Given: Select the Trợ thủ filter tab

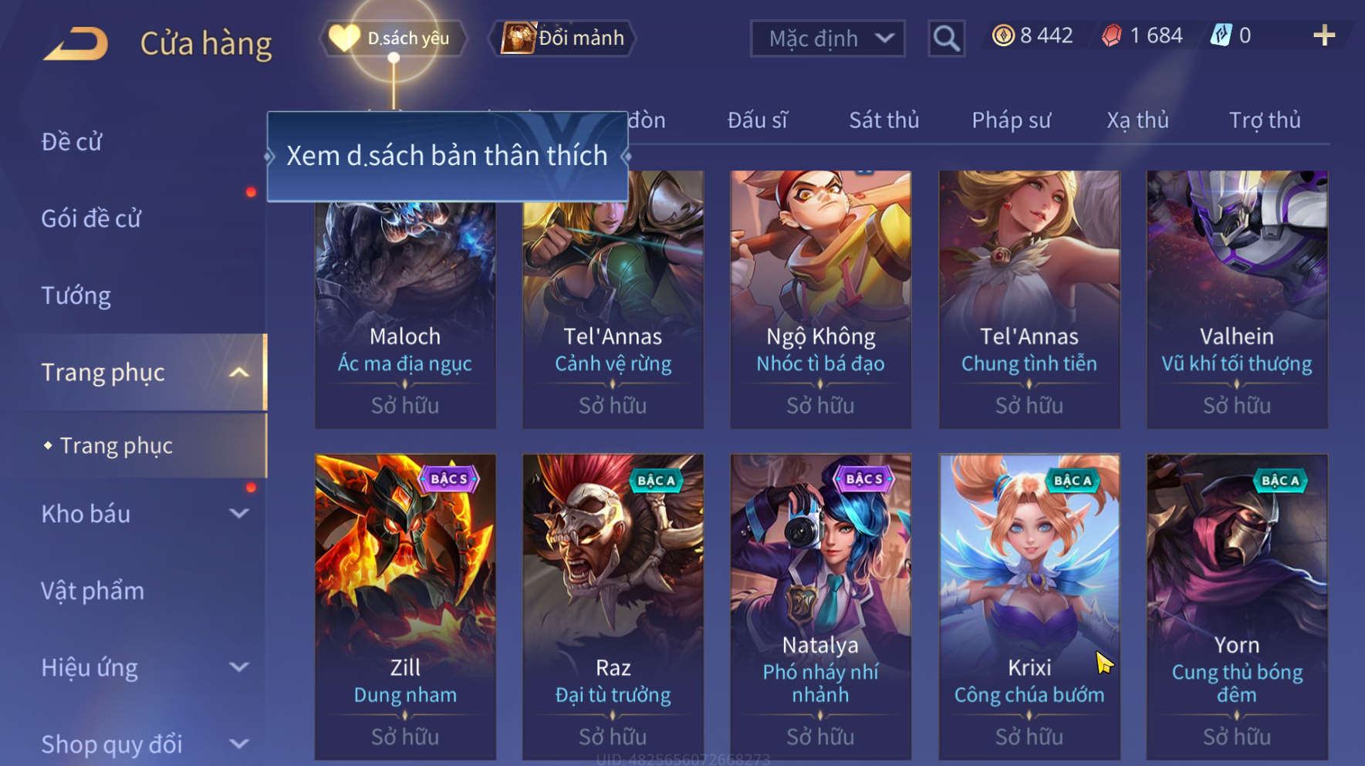Looking at the screenshot, I should [x=1265, y=120].
